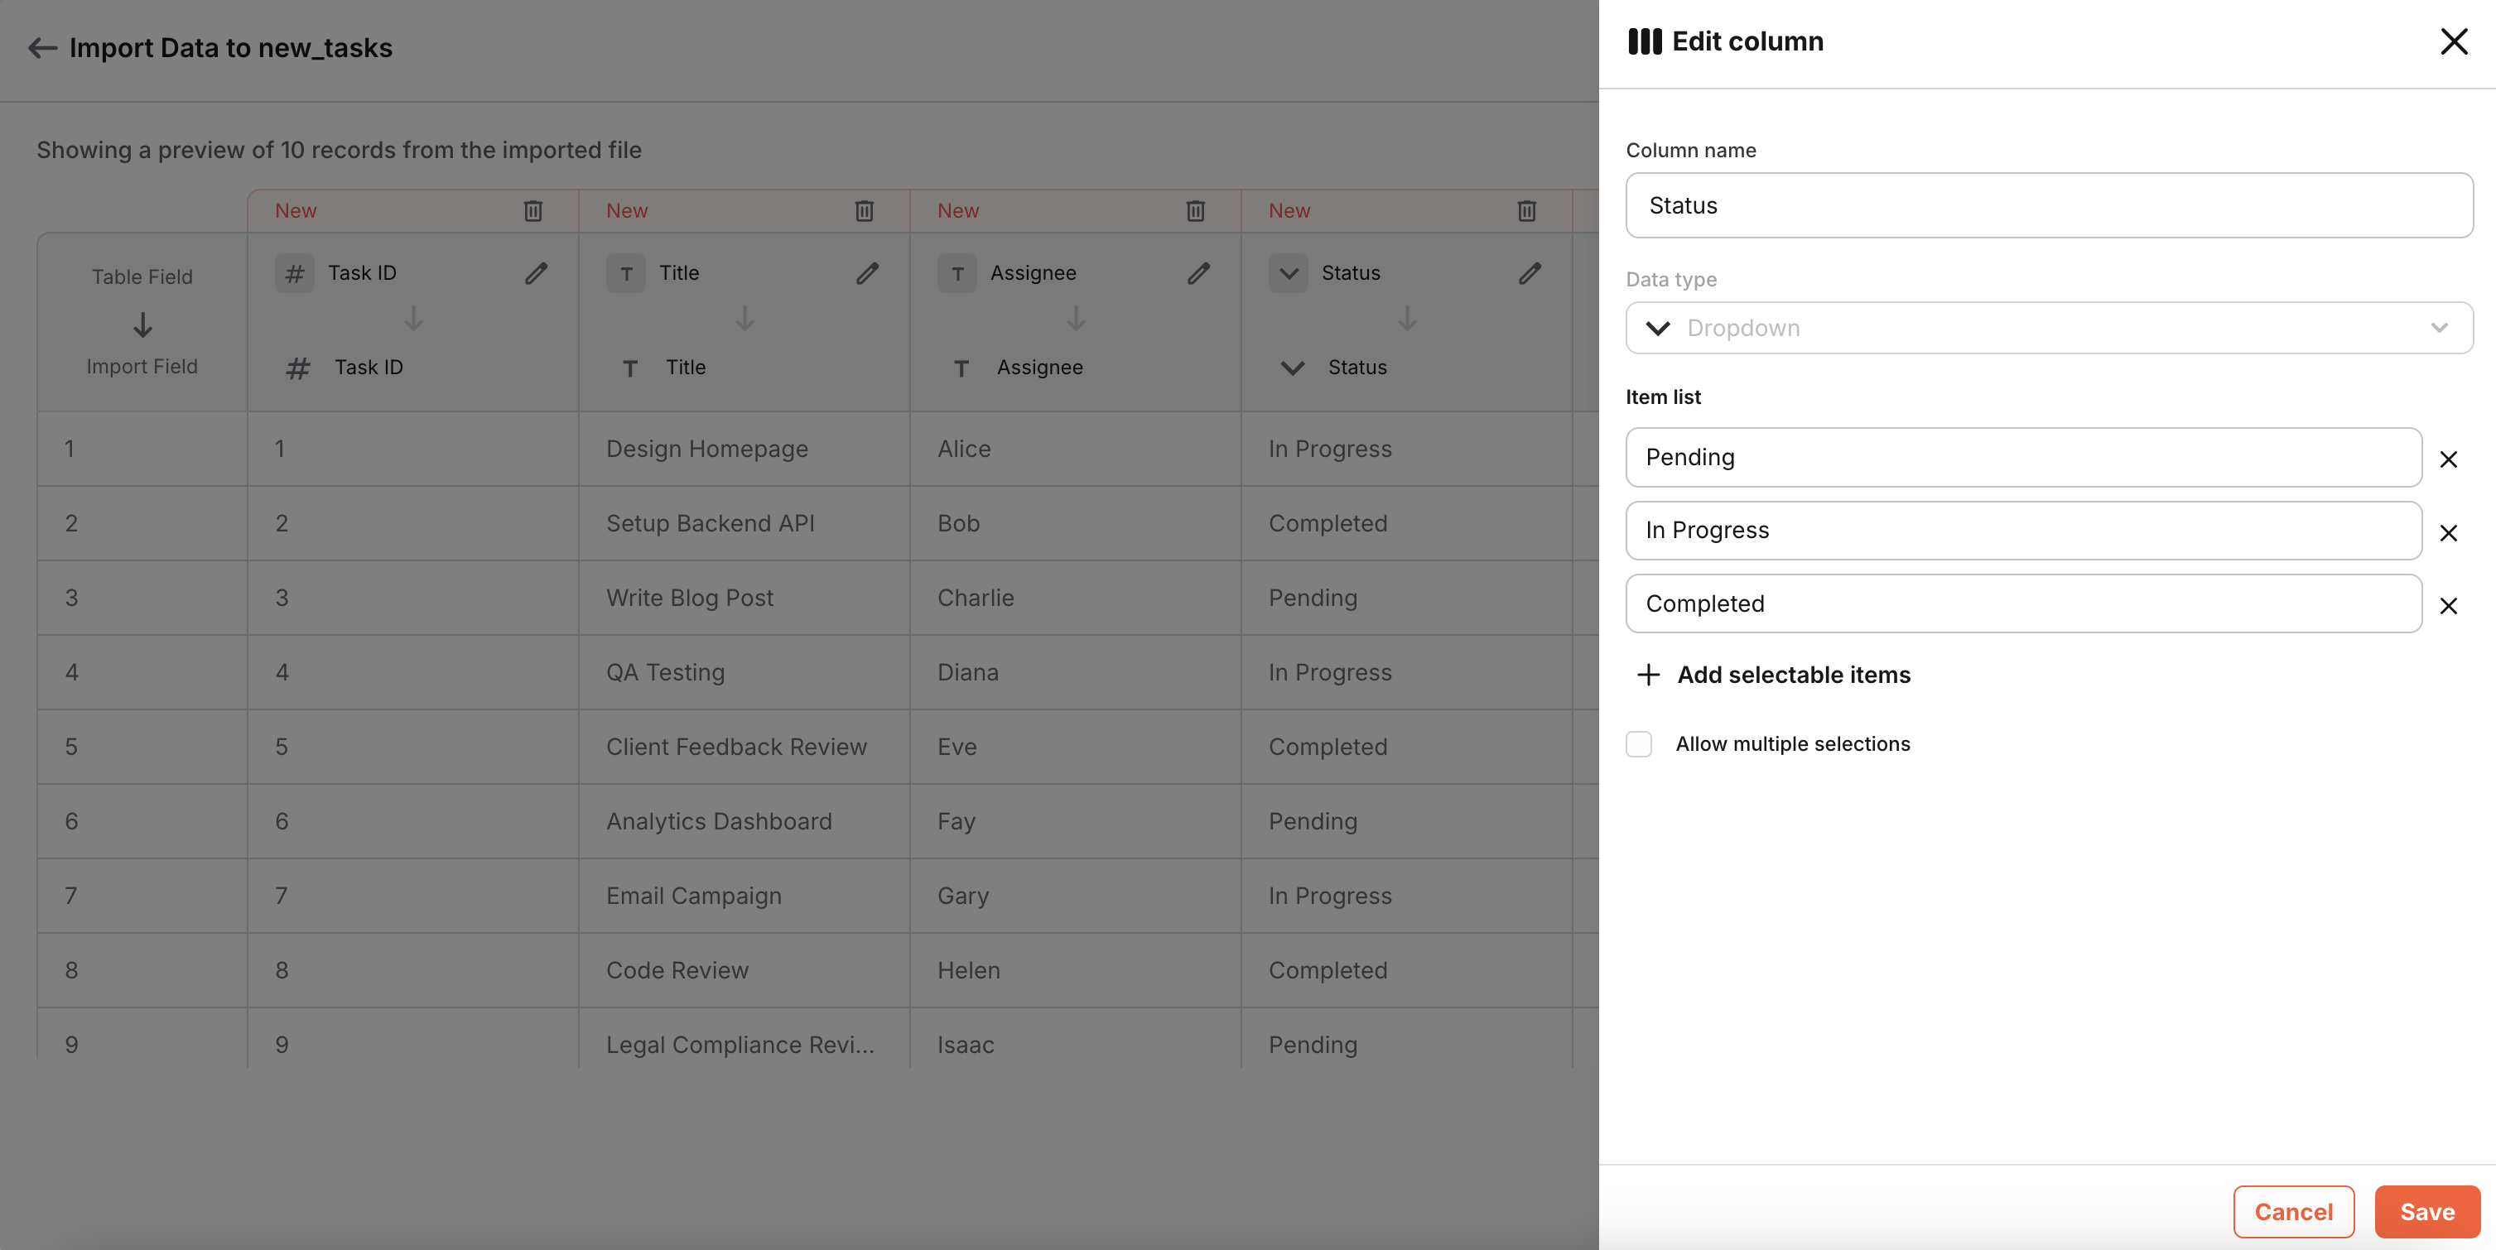Delete the Title column with trash icon
This screenshot has height=1250, width=2496.
pyautogui.click(x=865, y=210)
